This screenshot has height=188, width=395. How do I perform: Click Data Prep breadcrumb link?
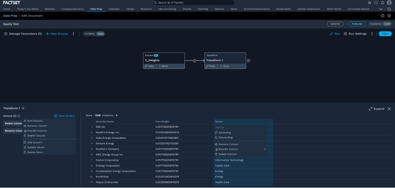point(10,16)
